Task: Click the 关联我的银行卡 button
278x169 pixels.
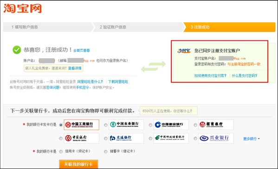Action: point(78,164)
